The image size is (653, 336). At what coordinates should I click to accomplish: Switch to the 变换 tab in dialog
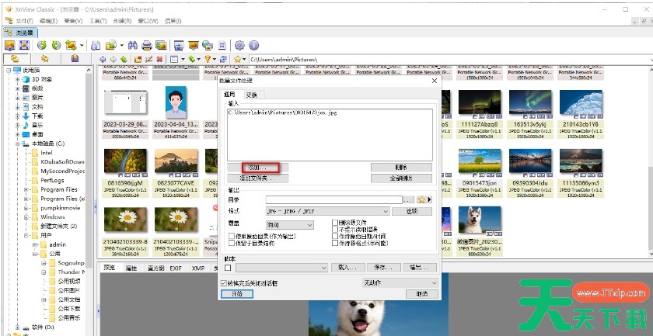coord(251,95)
